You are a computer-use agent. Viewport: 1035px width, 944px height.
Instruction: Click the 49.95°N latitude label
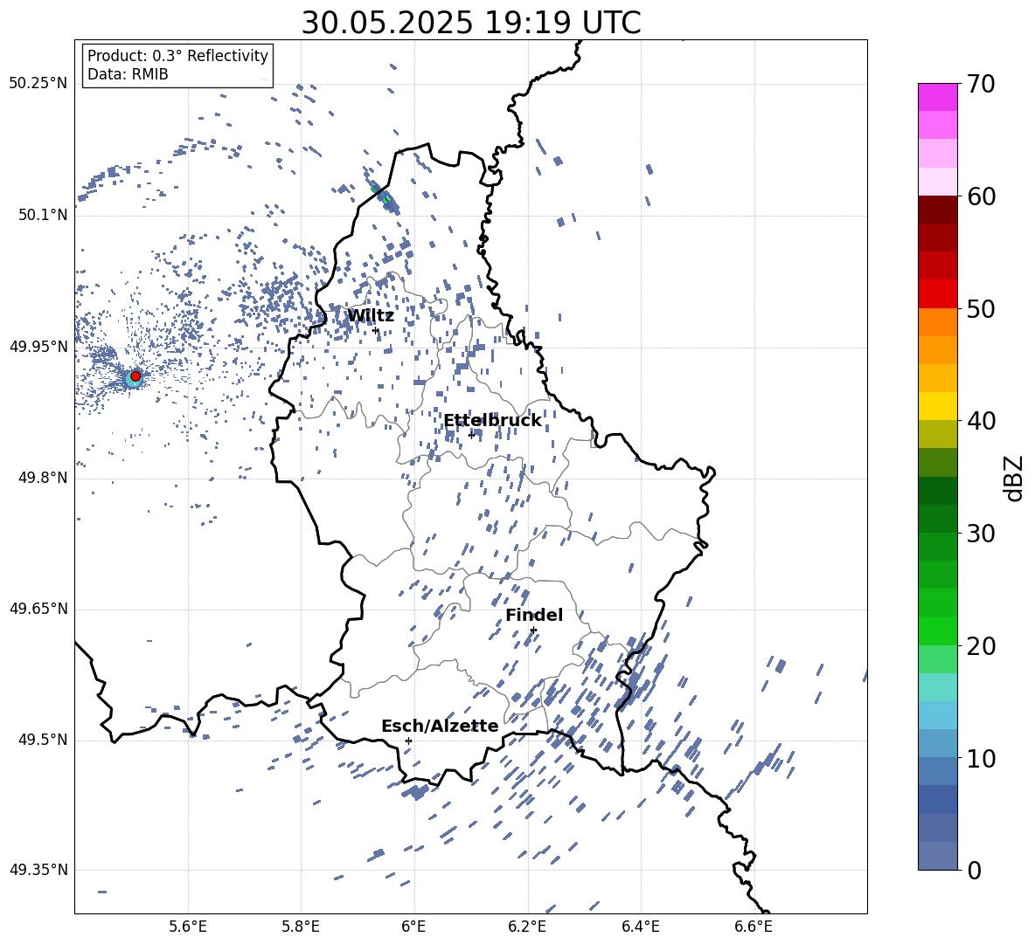[x=38, y=347]
